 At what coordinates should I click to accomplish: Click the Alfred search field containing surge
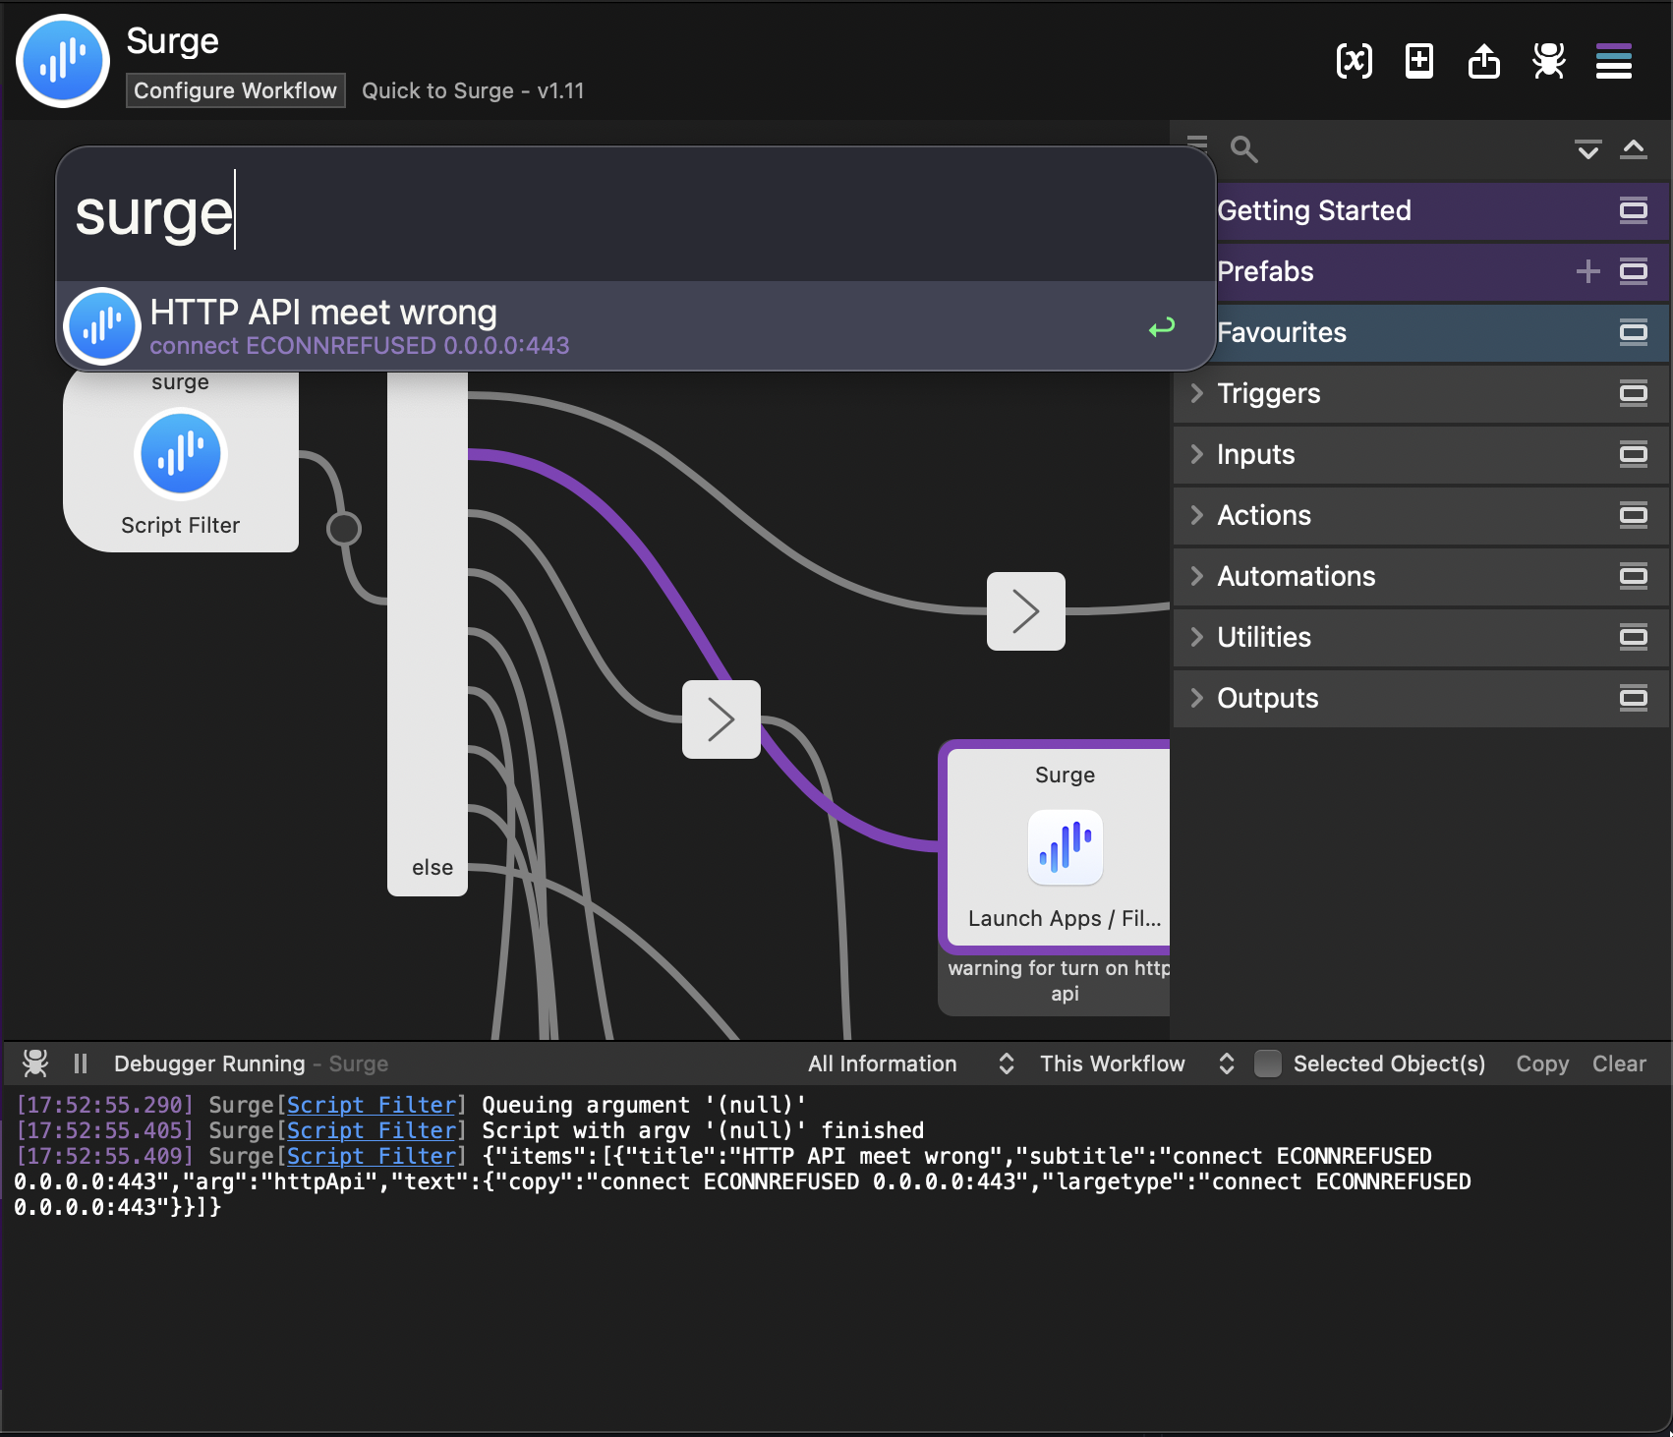pyautogui.click(x=636, y=214)
